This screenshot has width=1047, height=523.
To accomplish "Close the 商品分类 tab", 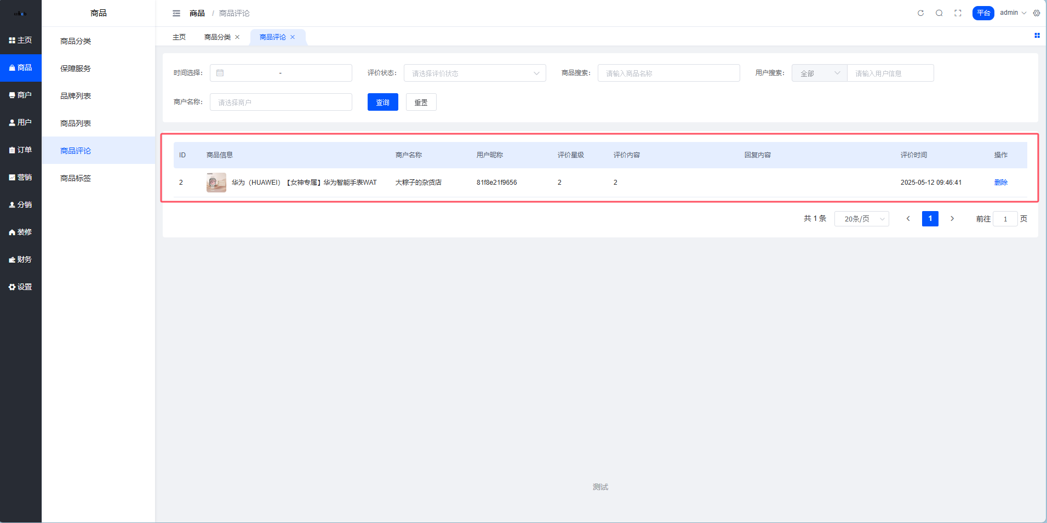I will (x=237, y=37).
